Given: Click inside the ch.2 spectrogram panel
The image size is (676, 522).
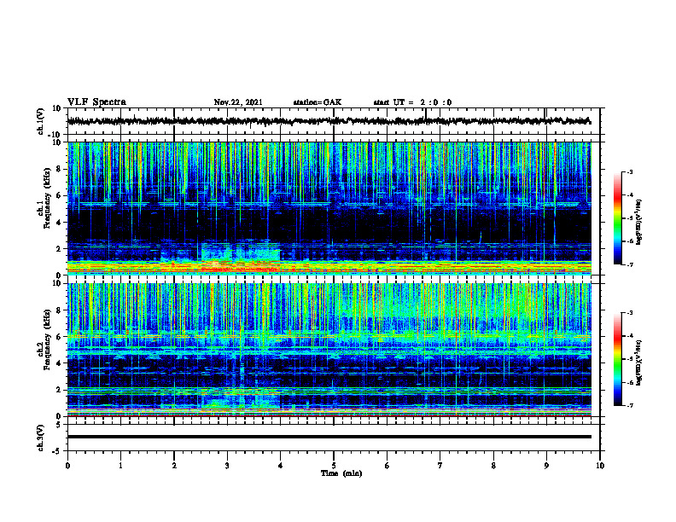Looking at the screenshot, I should [x=329, y=350].
